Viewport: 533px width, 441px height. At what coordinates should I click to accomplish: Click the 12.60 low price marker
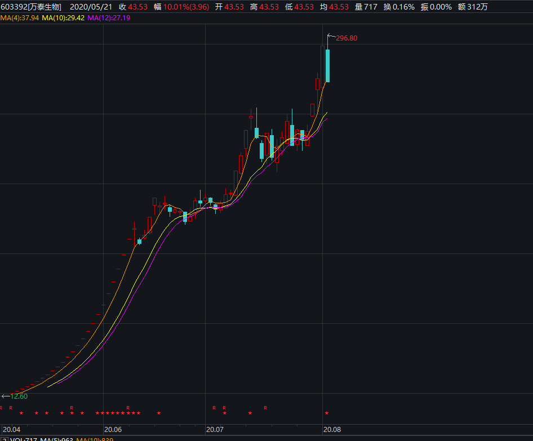click(19, 396)
